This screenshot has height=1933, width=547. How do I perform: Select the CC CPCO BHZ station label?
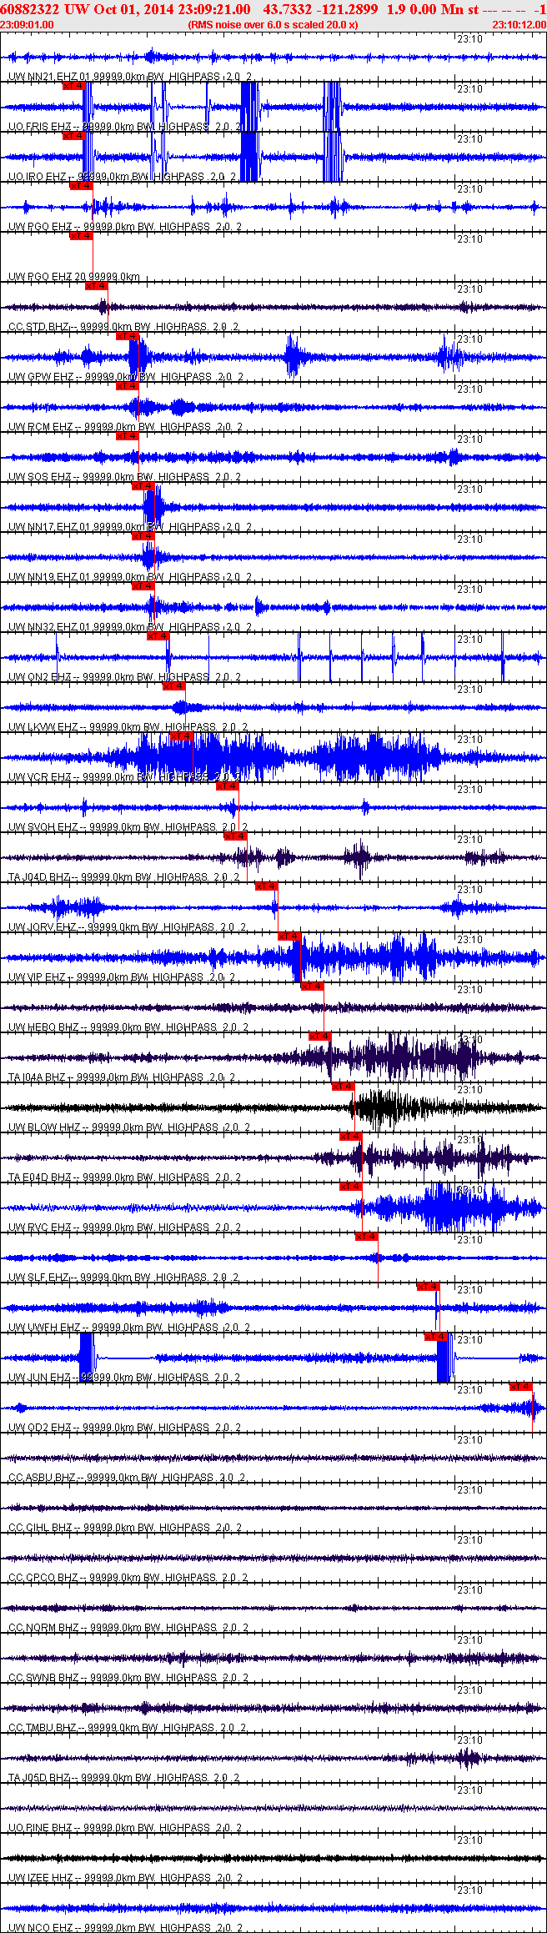click(x=128, y=1578)
